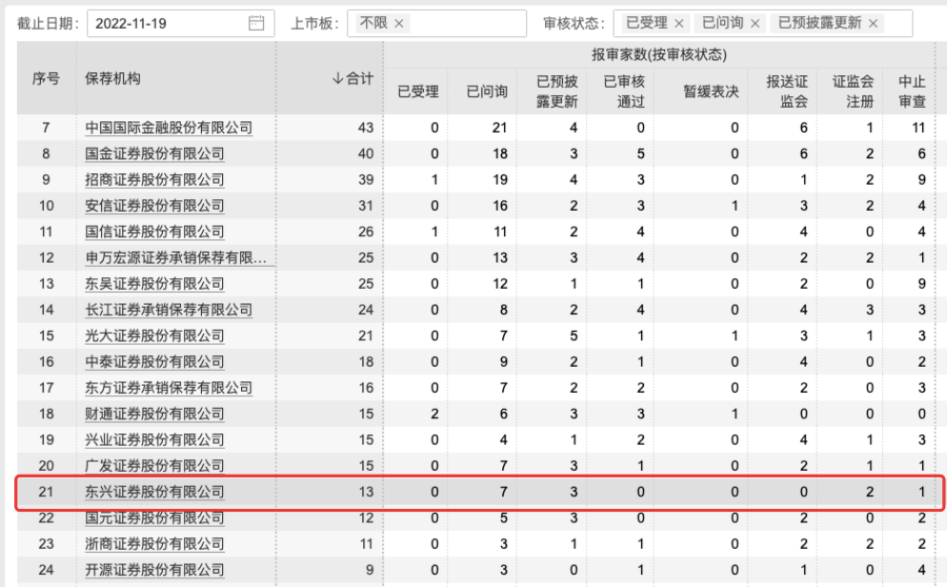Viewport: 947px width, 587px height.
Task: Click 已问询 value 21 for 中国国际金融
Action: (x=499, y=128)
